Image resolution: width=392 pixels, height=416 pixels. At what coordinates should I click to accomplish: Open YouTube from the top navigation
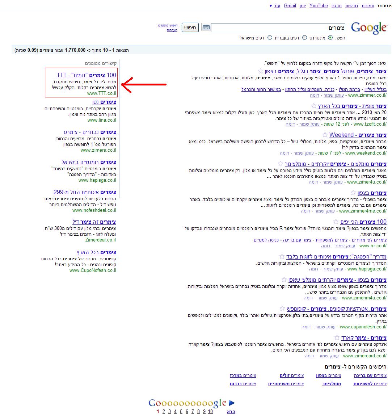click(319, 5)
